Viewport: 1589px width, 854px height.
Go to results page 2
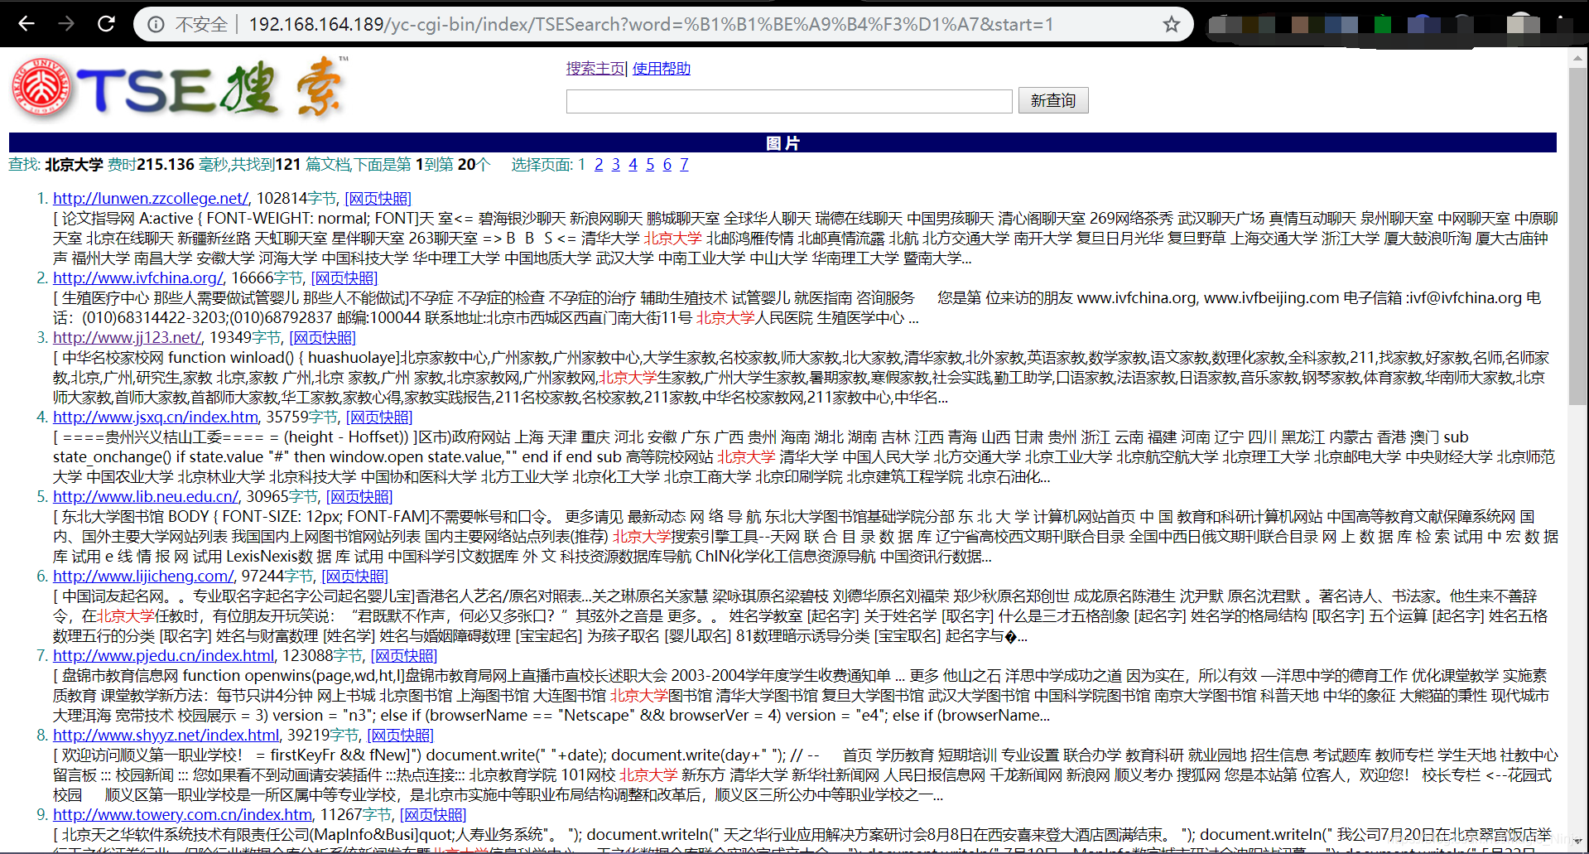[598, 165]
